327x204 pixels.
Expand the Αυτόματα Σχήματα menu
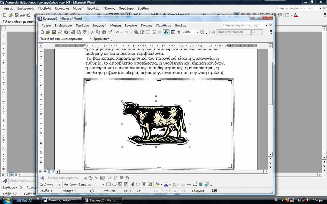coord(79,185)
